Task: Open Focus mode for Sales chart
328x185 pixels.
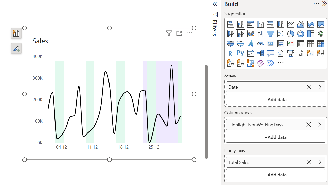Action: pyautogui.click(x=179, y=33)
